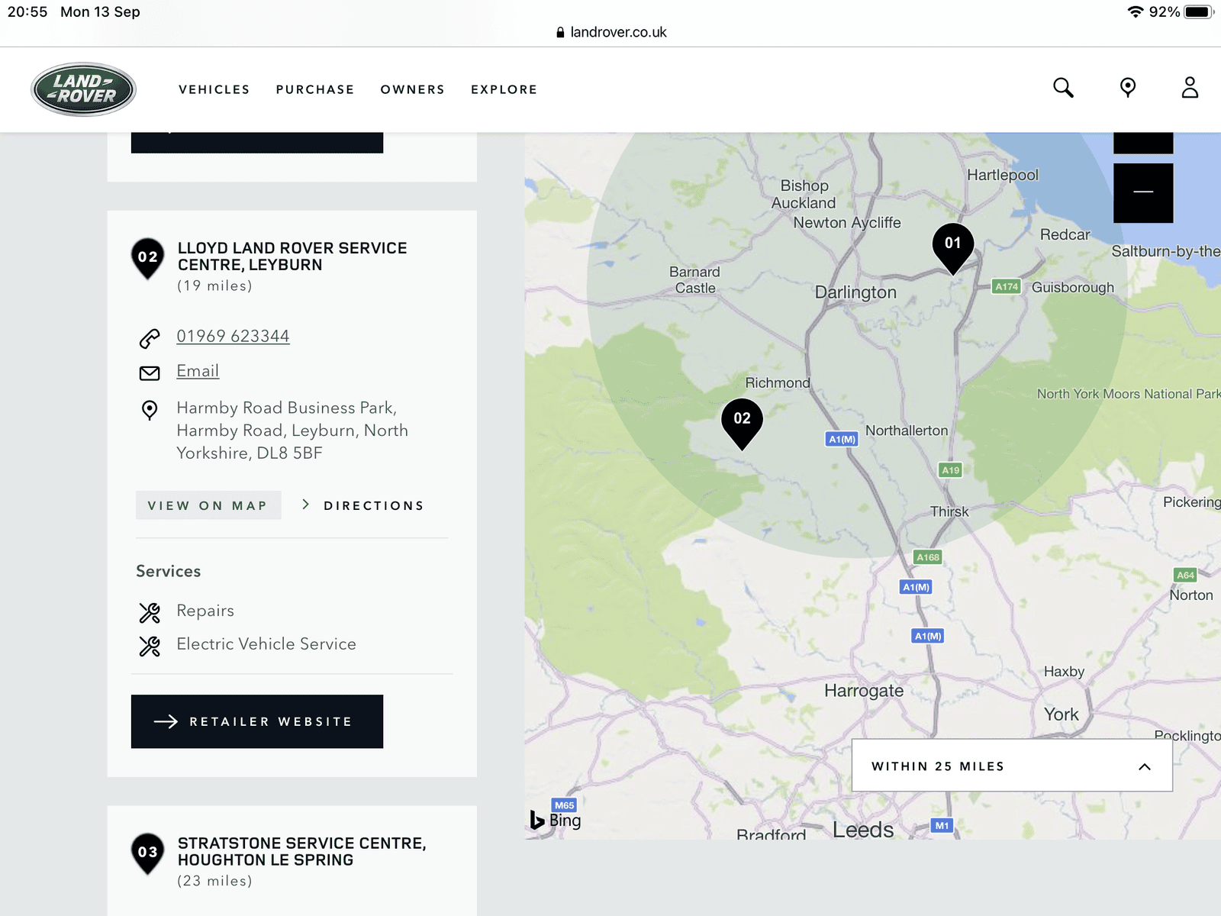Get DIRECTIONS to Leyburn centre
Screen dimensions: 1221x916
[x=363, y=505]
